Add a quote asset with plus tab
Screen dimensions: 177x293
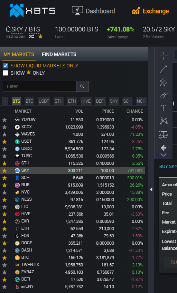[5, 101]
